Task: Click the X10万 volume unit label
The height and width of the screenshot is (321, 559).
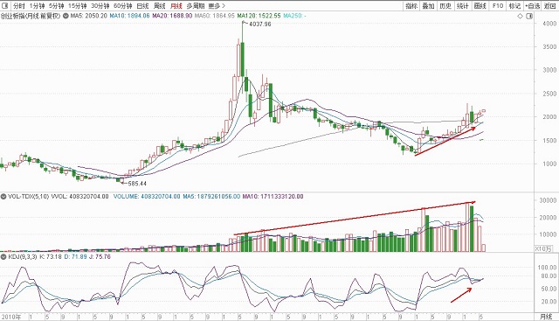Action: (x=543, y=248)
